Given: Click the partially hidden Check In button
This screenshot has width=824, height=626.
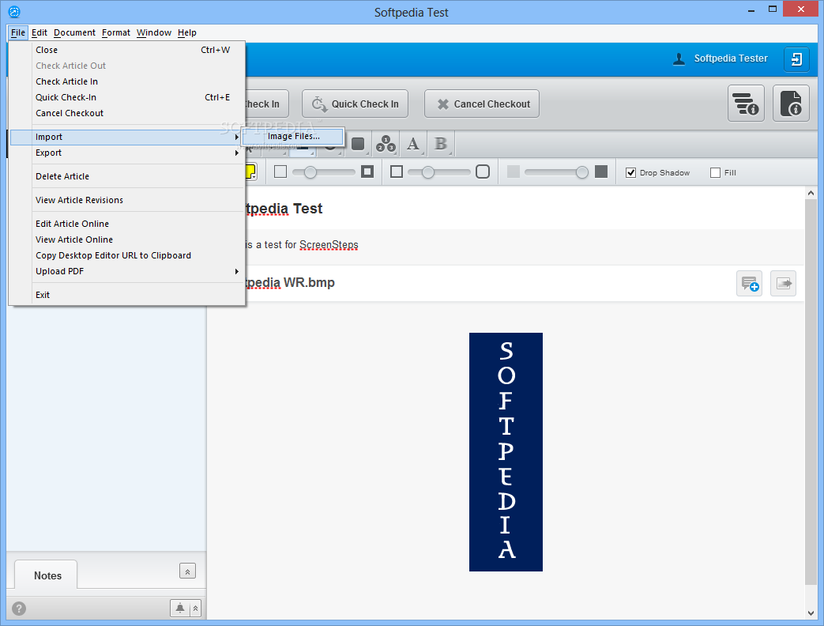Looking at the screenshot, I should point(268,104).
